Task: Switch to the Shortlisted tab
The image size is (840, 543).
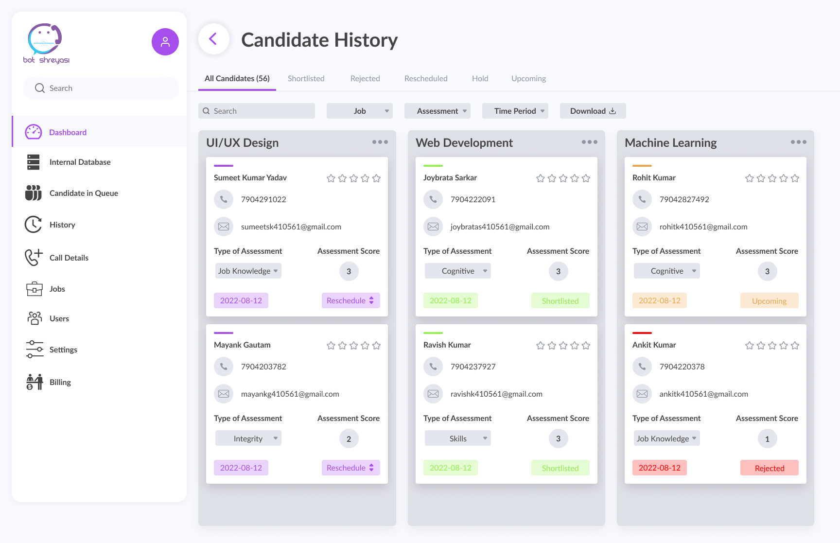Action: [306, 78]
